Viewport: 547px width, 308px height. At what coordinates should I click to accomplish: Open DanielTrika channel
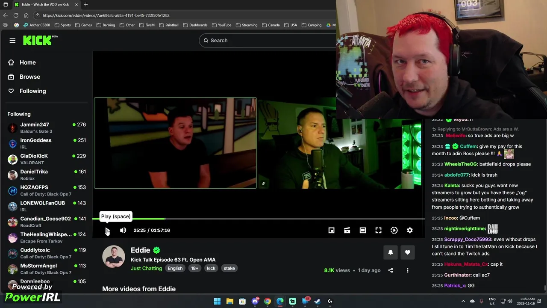pos(47,175)
